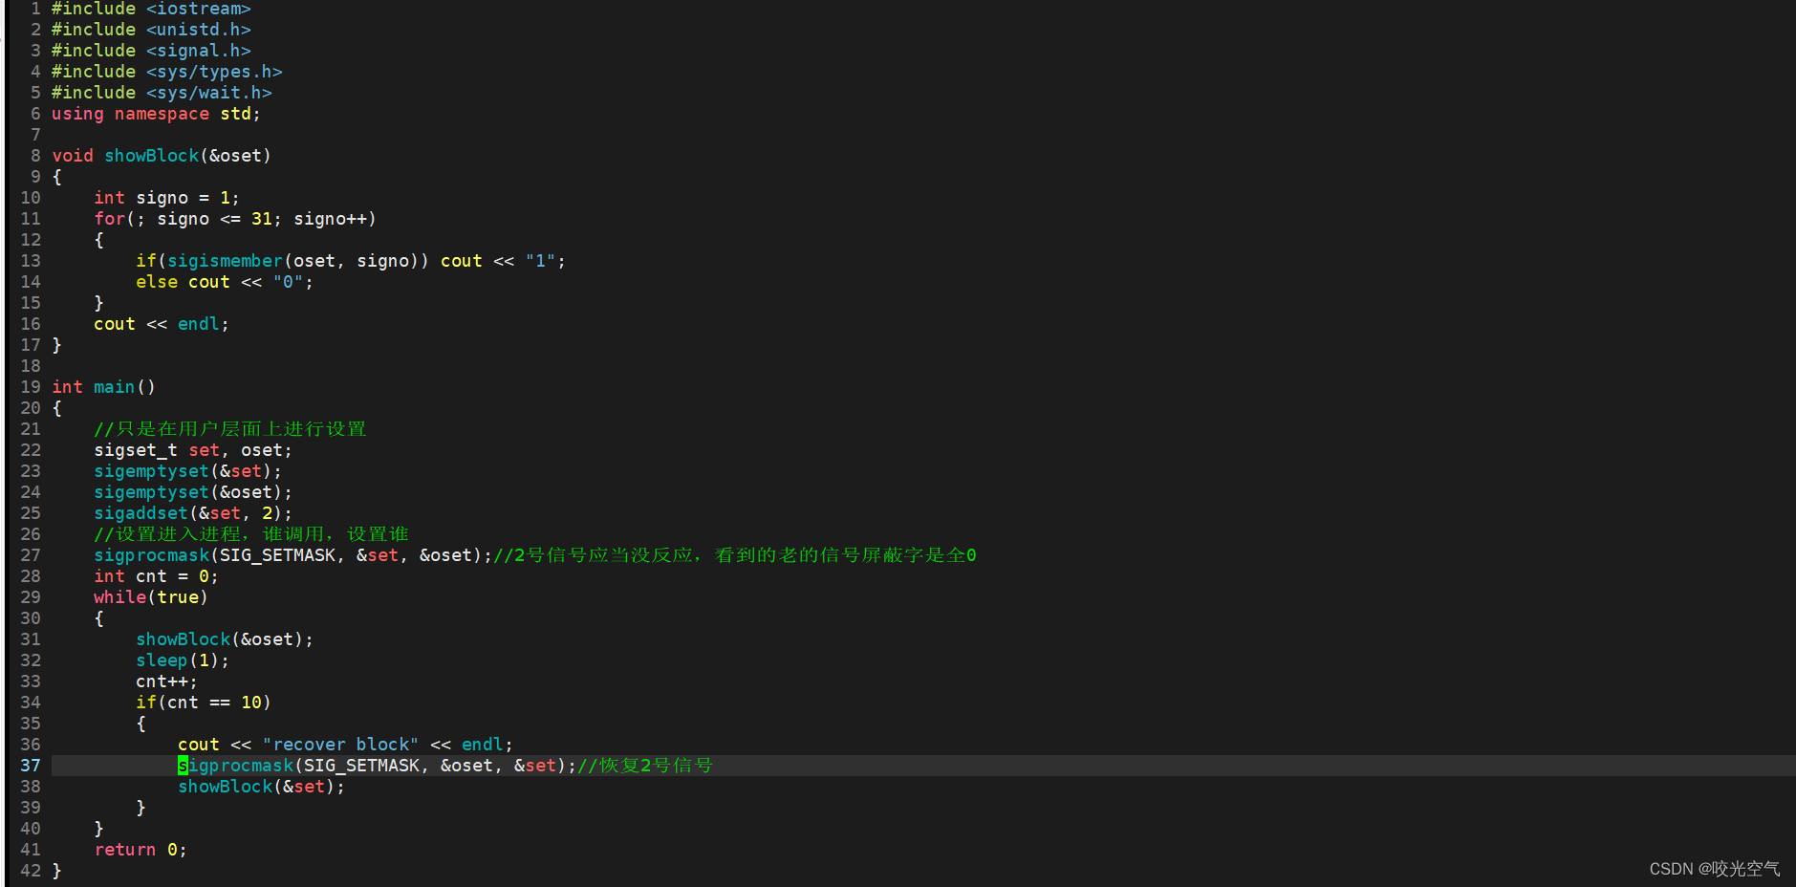Viewport: 1796px width, 887px height.
Task: Click 'cnt++;' line
Action: tap(167, 681)
